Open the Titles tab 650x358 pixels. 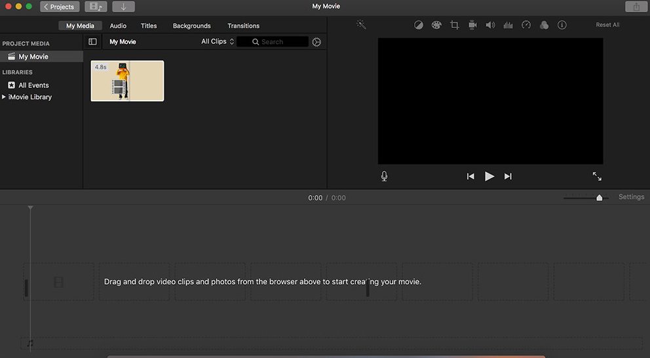click(x=149, y=26)
